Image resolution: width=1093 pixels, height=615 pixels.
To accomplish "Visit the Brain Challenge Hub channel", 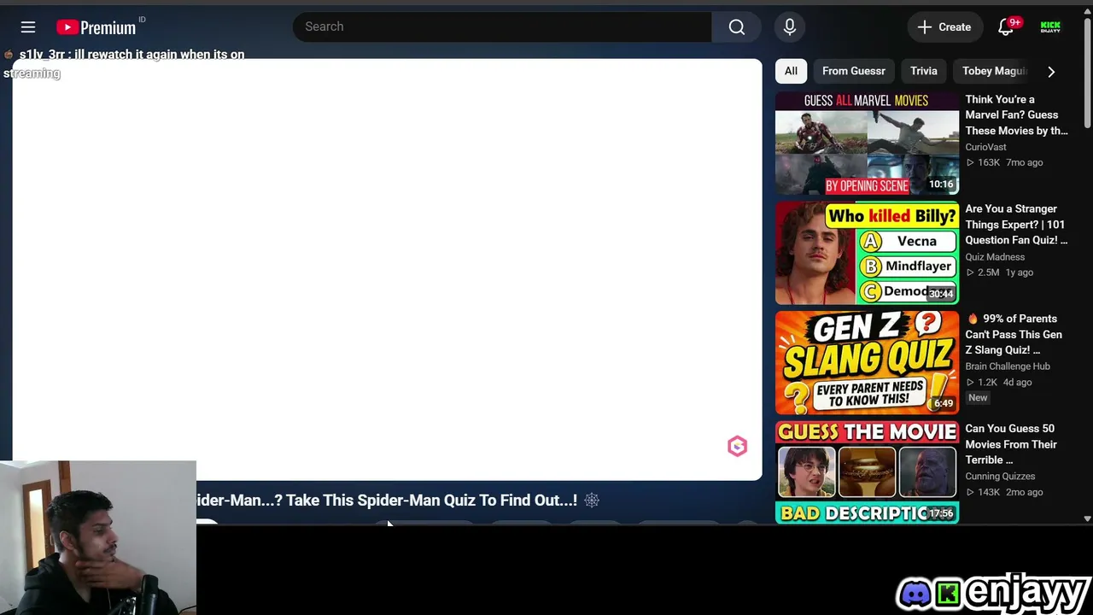I will pos(1008,366).
